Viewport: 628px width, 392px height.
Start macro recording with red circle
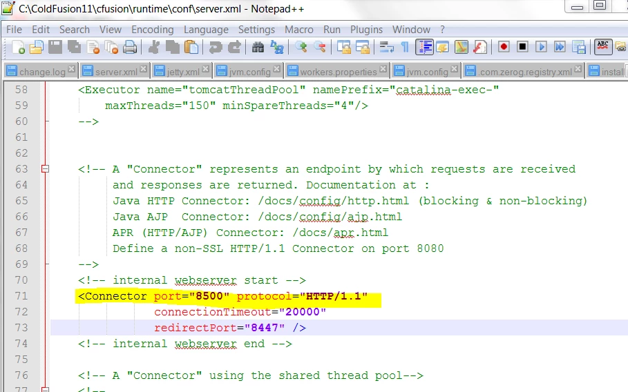[504, 47]
